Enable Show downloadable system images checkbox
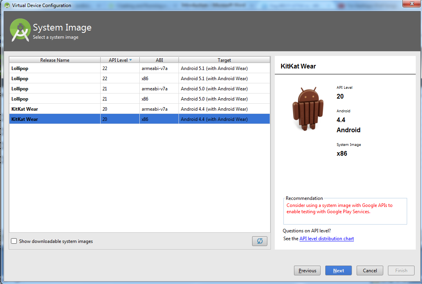The image size is (422, 284). [x=14, y=241]
